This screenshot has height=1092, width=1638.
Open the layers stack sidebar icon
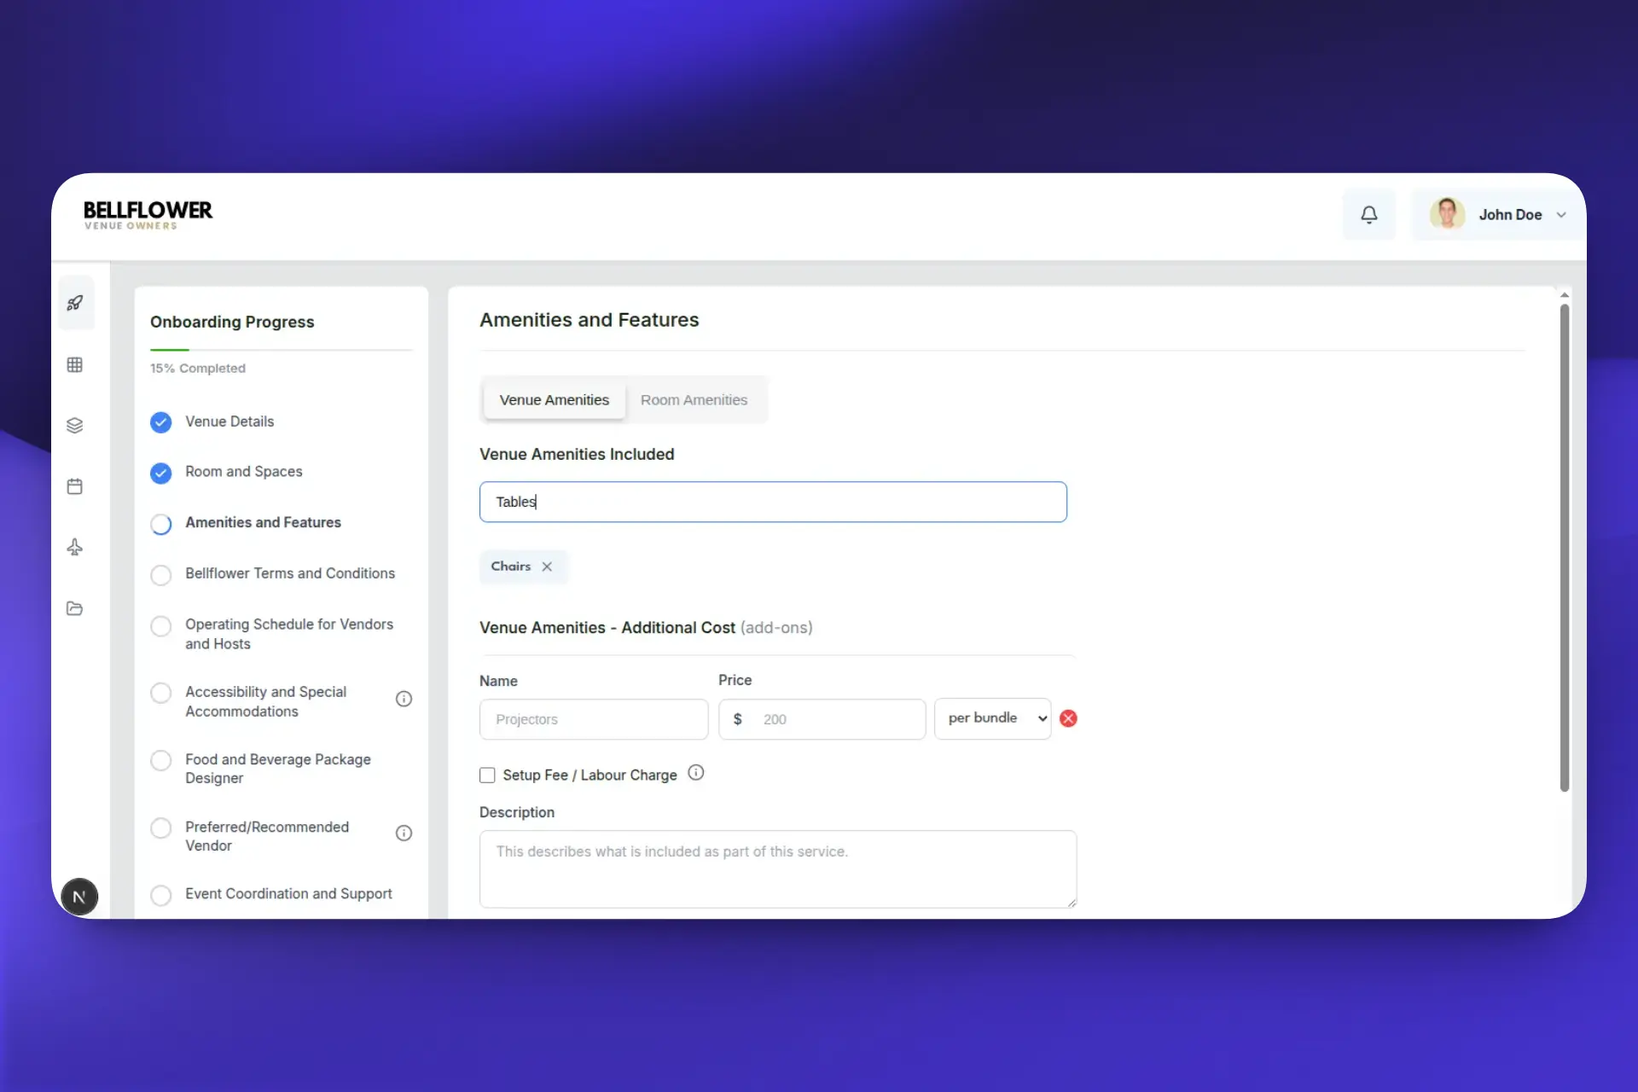coord(75,425)
